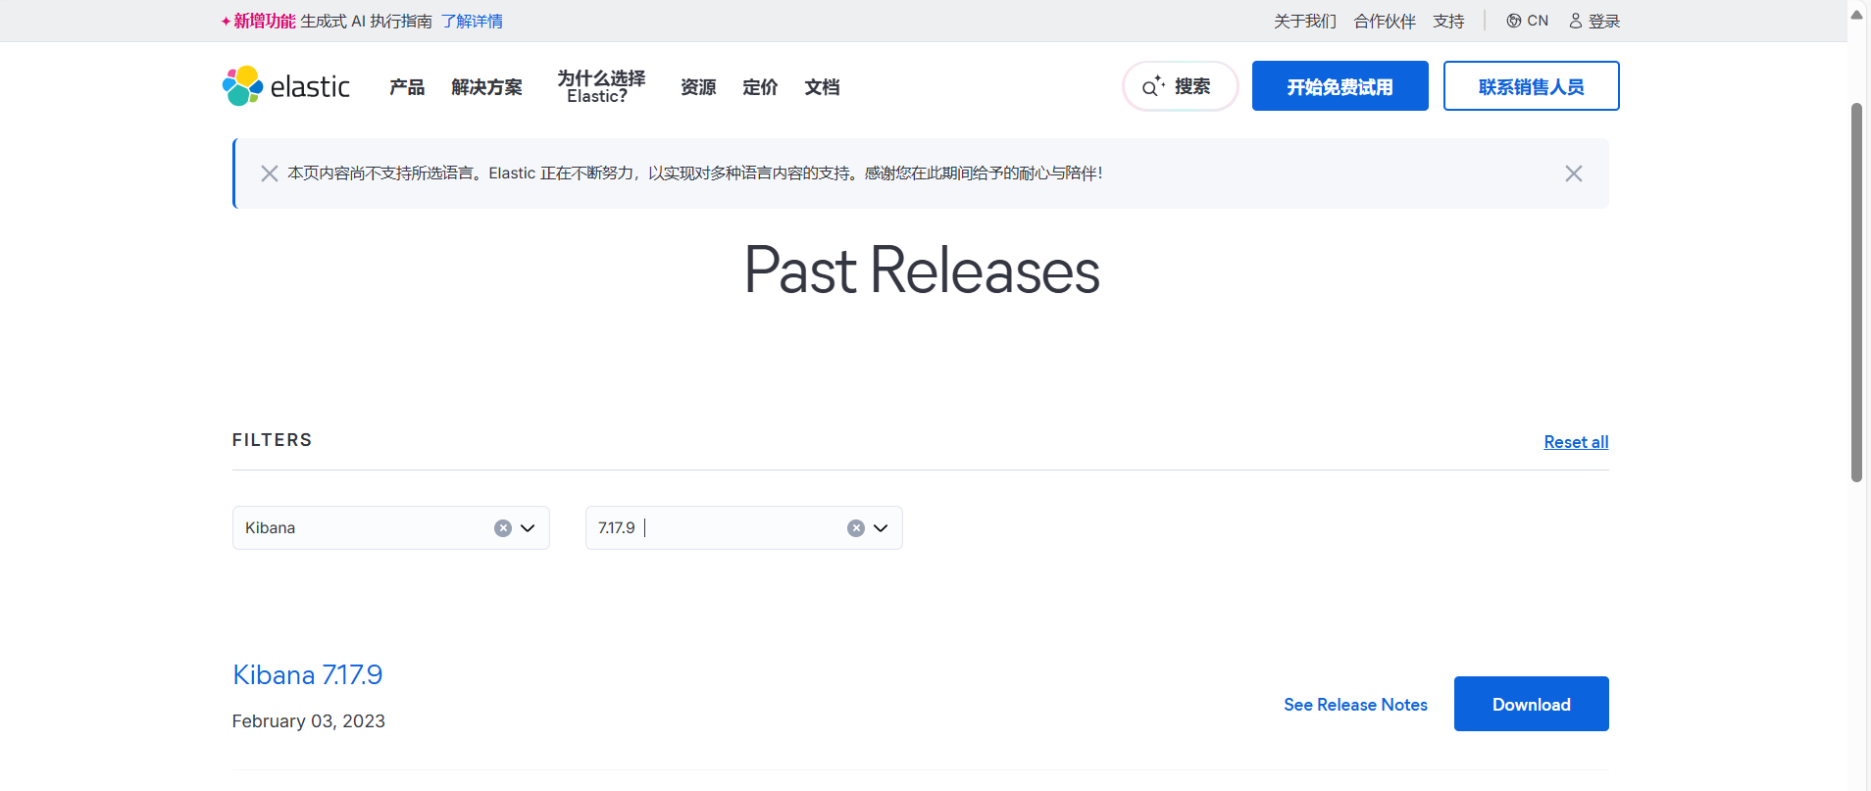Click the scrollbar up arrow

[x=1856, y=15]
